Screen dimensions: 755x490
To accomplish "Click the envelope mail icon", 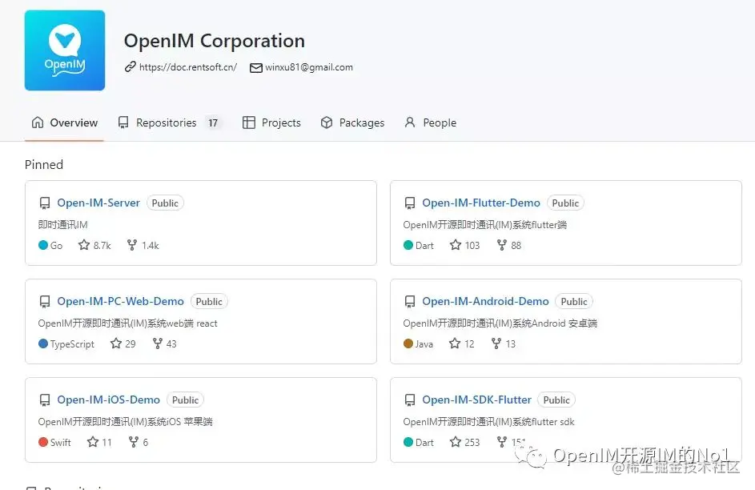I will pos(255,68).
